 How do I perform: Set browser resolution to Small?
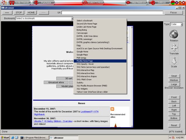pyautogui.click(x=174, y=76)
